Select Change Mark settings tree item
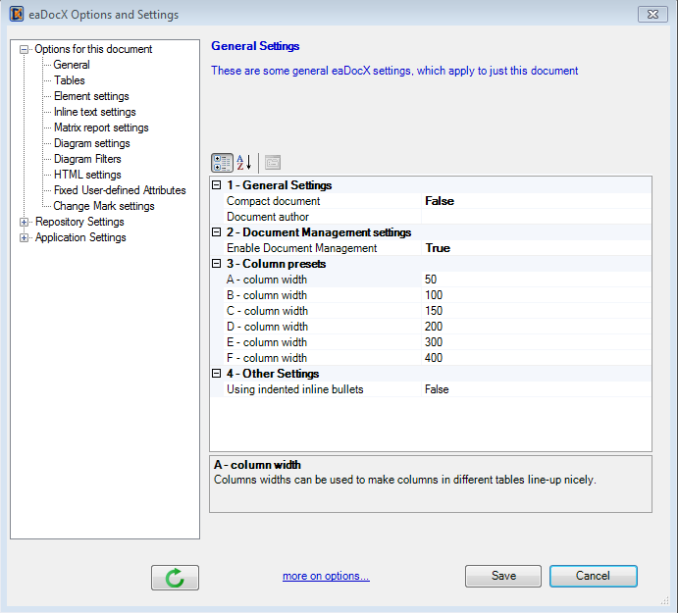 [104, 206]
